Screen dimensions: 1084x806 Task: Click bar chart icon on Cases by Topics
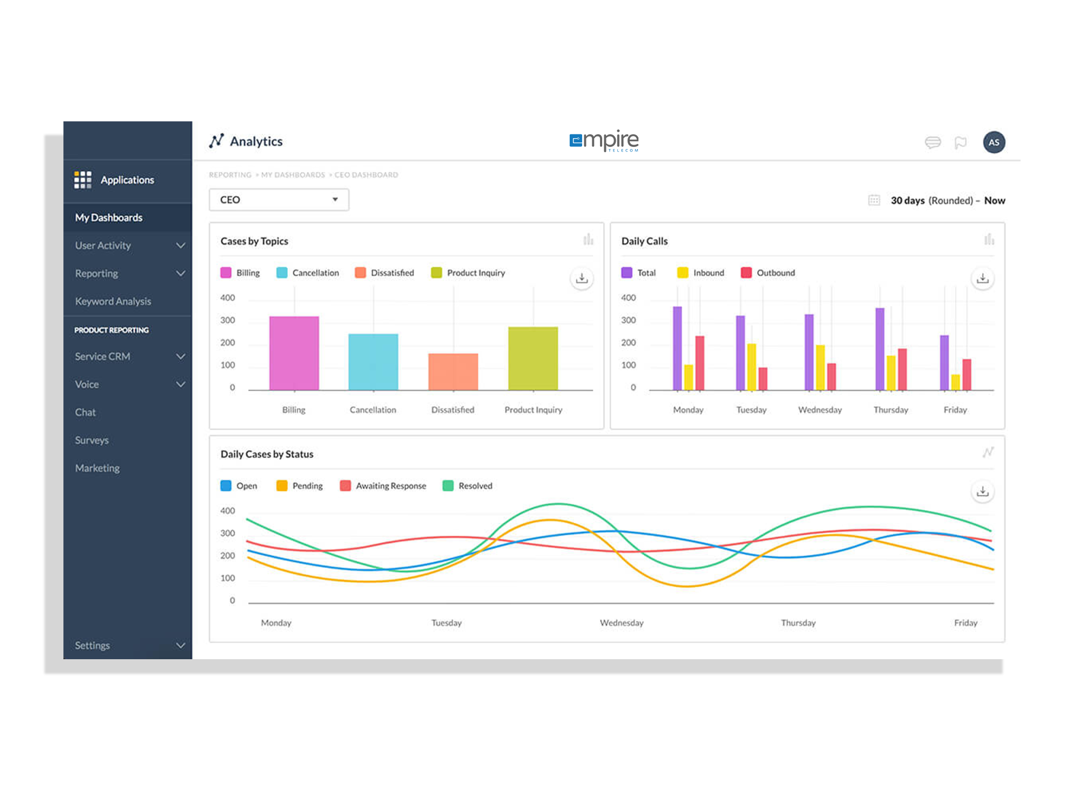click(x=588, y=239)
